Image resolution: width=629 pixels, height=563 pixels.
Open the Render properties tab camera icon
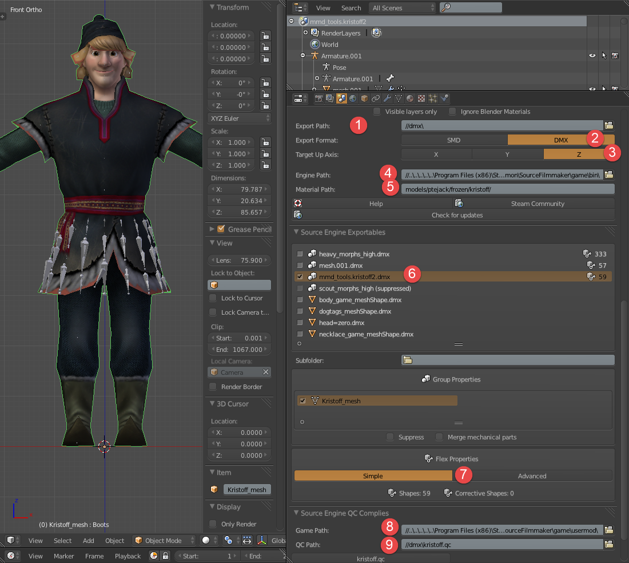(319, 98)
